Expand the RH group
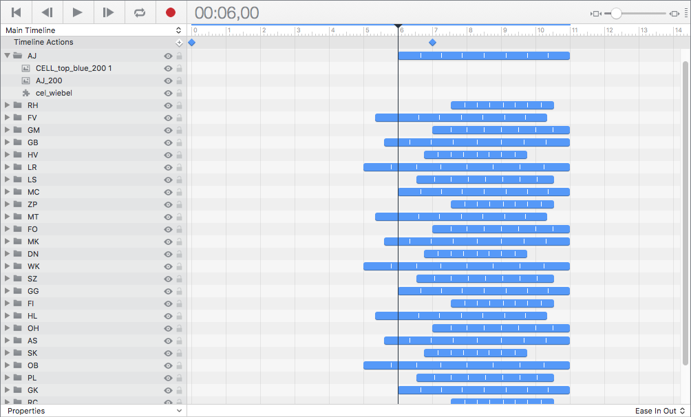This screenshot has height=417, width=691. coord(7,105)
